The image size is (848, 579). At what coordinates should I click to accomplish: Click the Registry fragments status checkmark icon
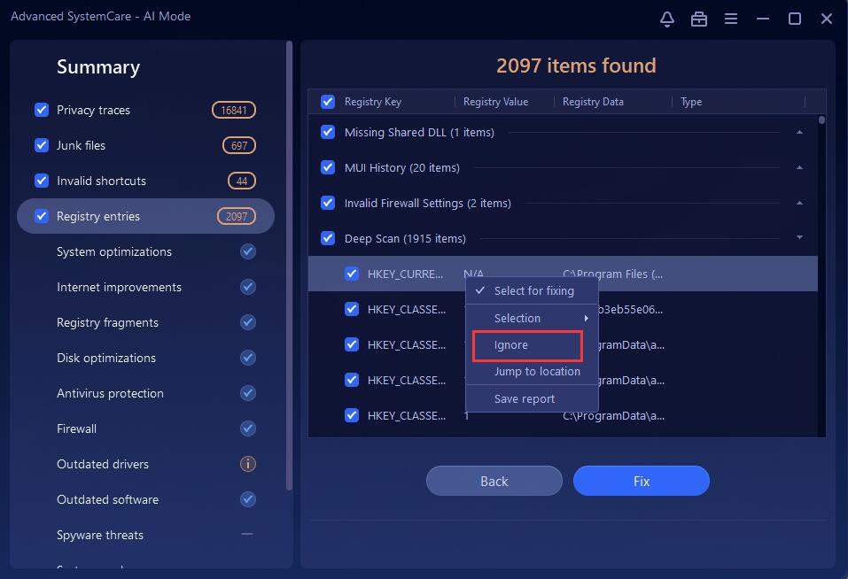pos(248,322)
